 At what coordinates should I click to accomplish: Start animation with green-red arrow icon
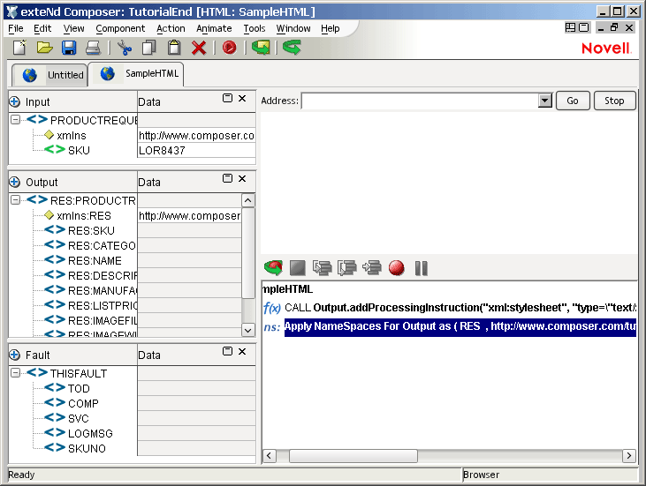pos(273,268)
